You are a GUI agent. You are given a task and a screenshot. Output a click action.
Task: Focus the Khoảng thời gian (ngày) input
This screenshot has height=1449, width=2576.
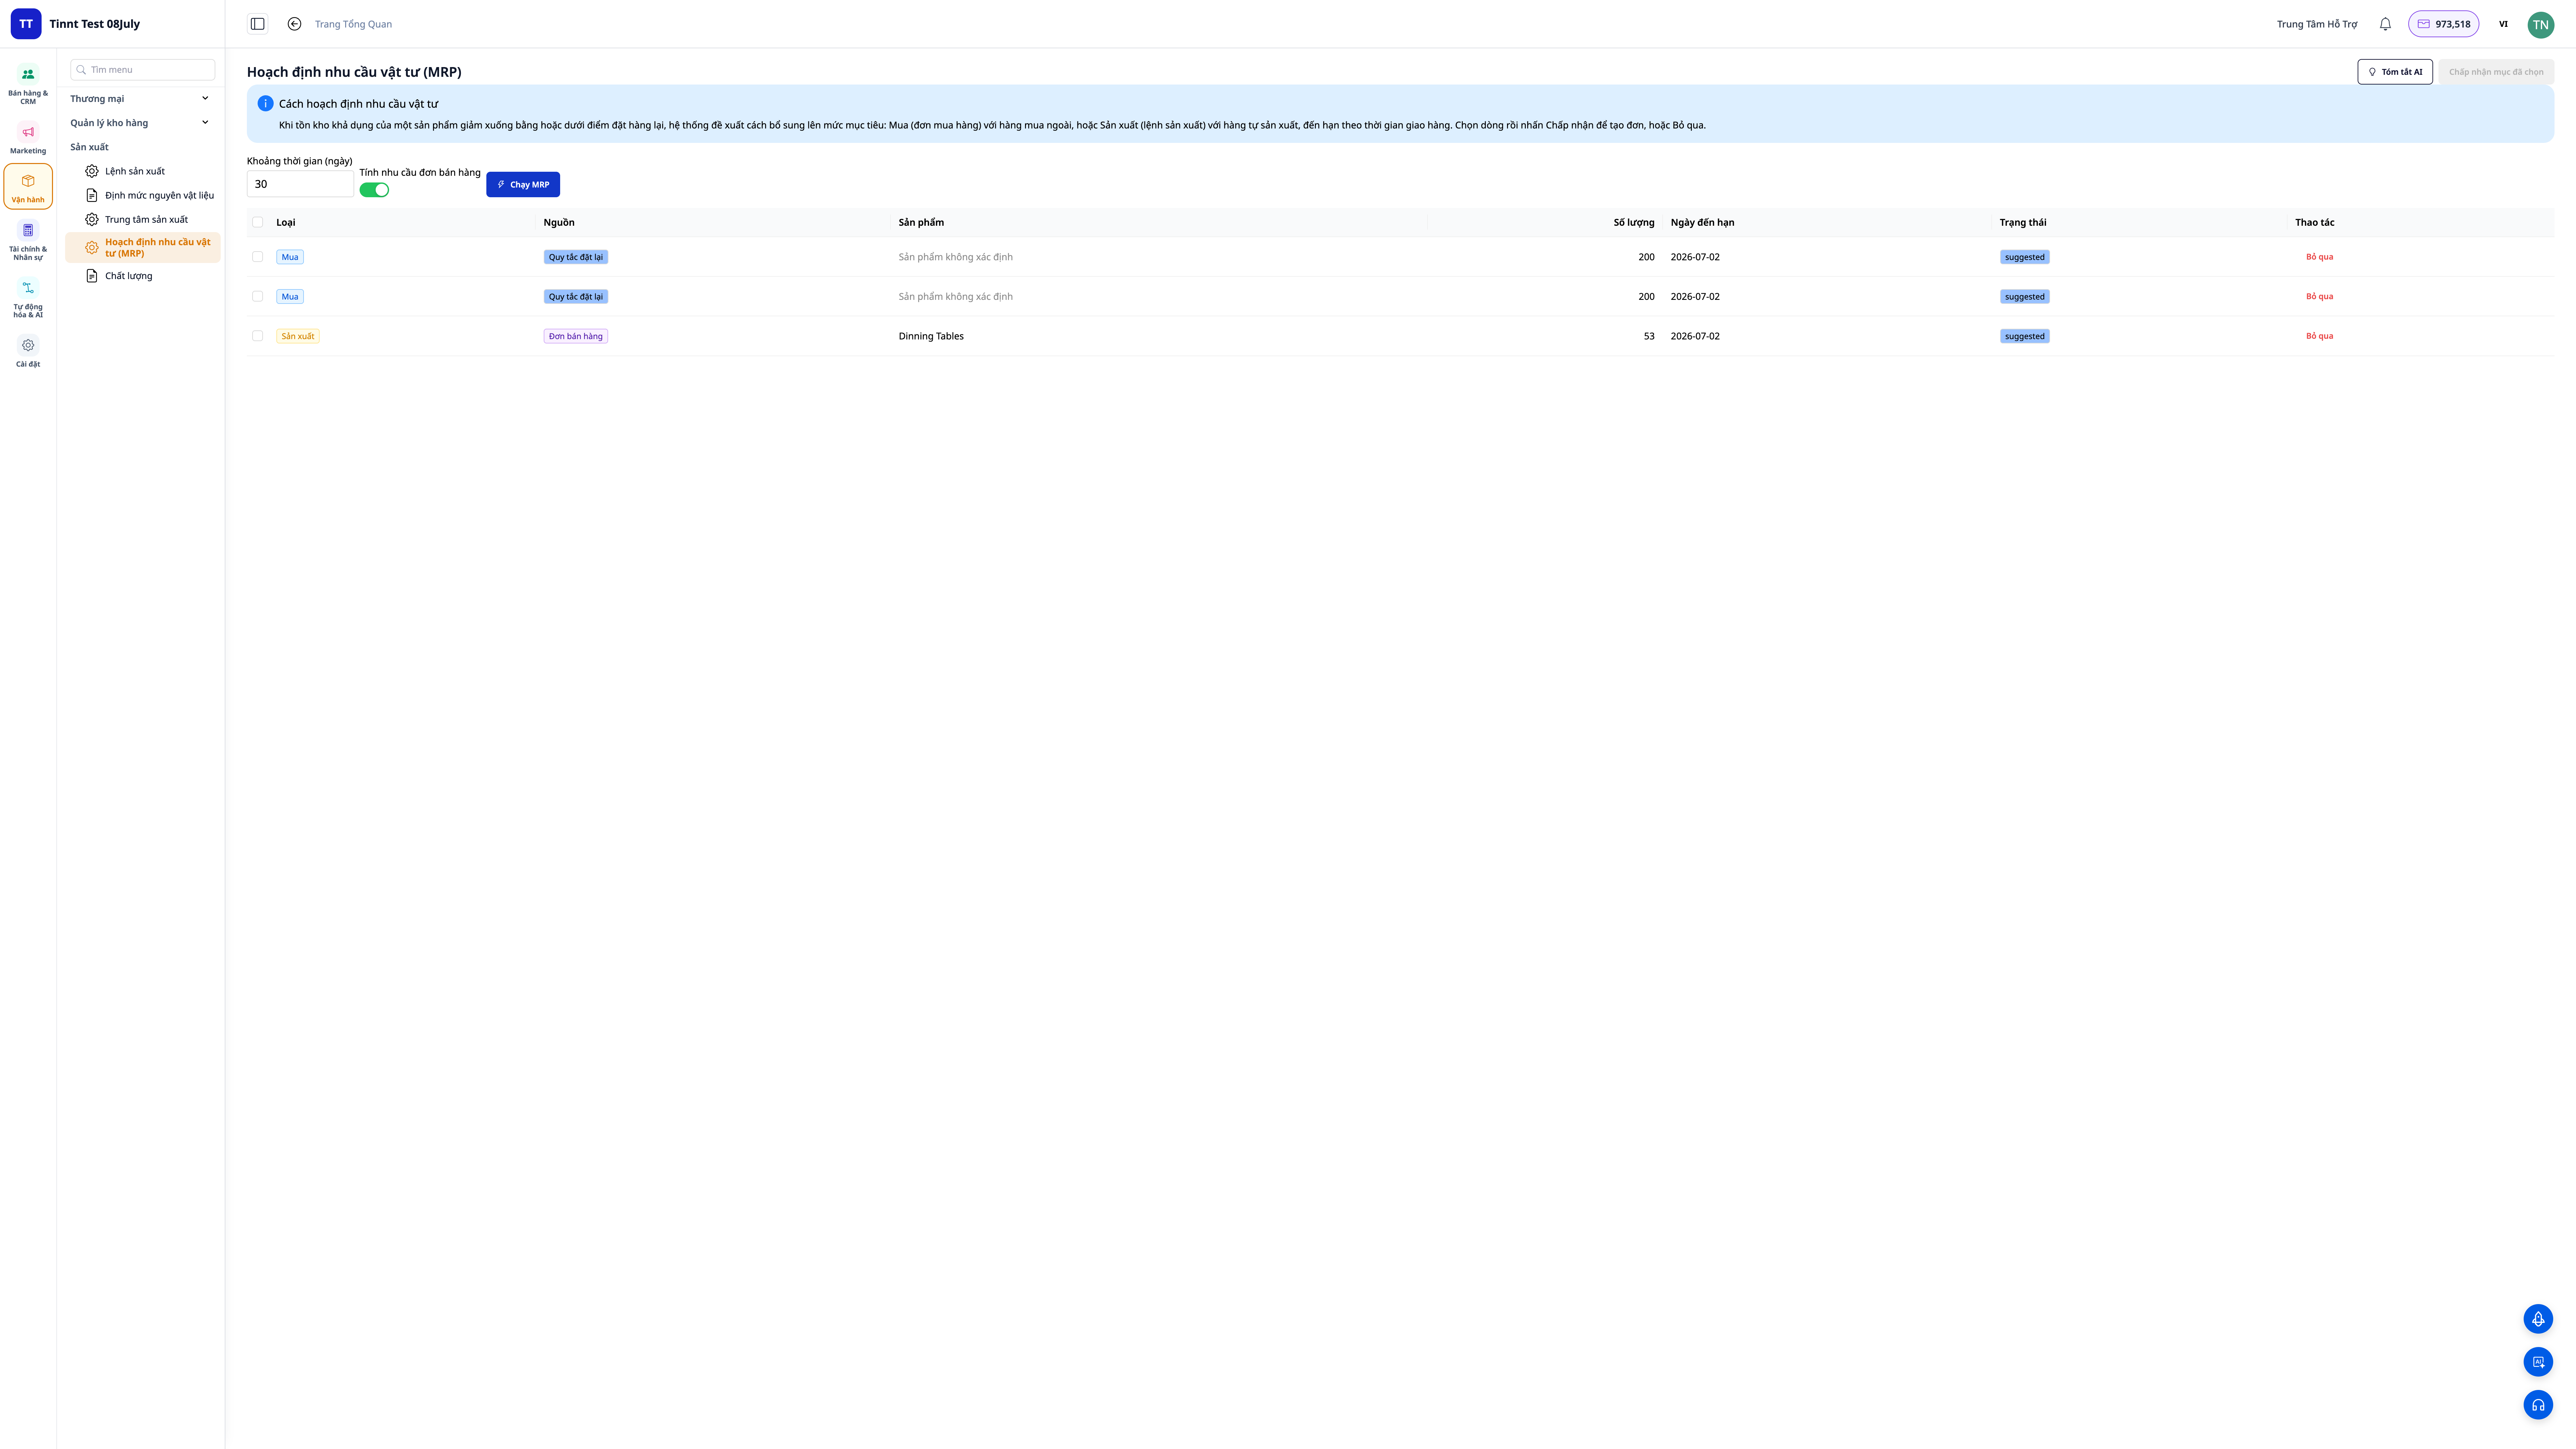(x=300, y=184)
